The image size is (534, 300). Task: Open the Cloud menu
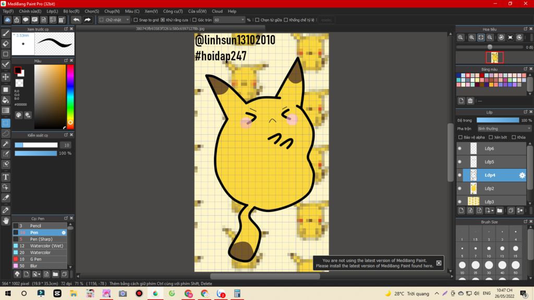click(x=217, y=11)
